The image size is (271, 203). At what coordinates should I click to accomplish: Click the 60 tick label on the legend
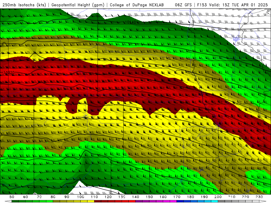point(26,197)
